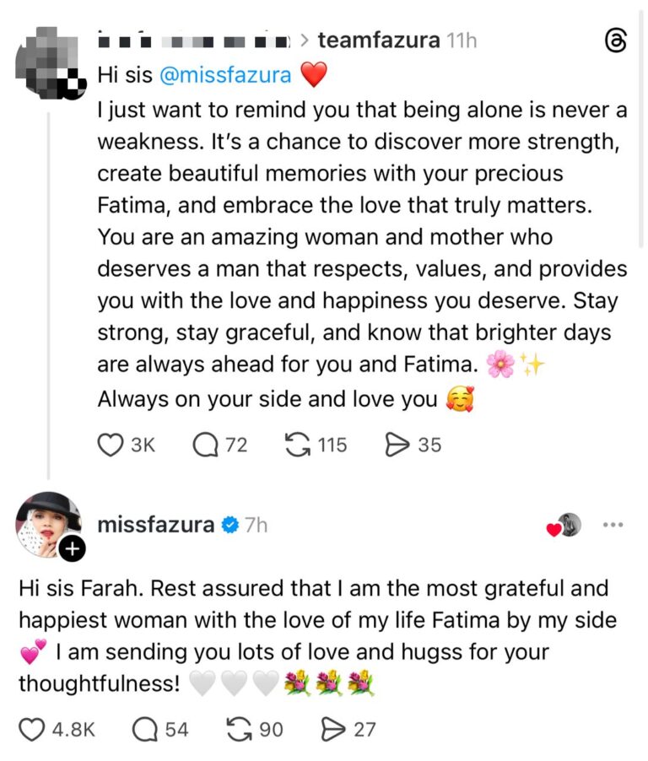Click the 11h timestamp on the first post
The width and height of the screenshot is (648, 761).
click(x=462, y=39)
